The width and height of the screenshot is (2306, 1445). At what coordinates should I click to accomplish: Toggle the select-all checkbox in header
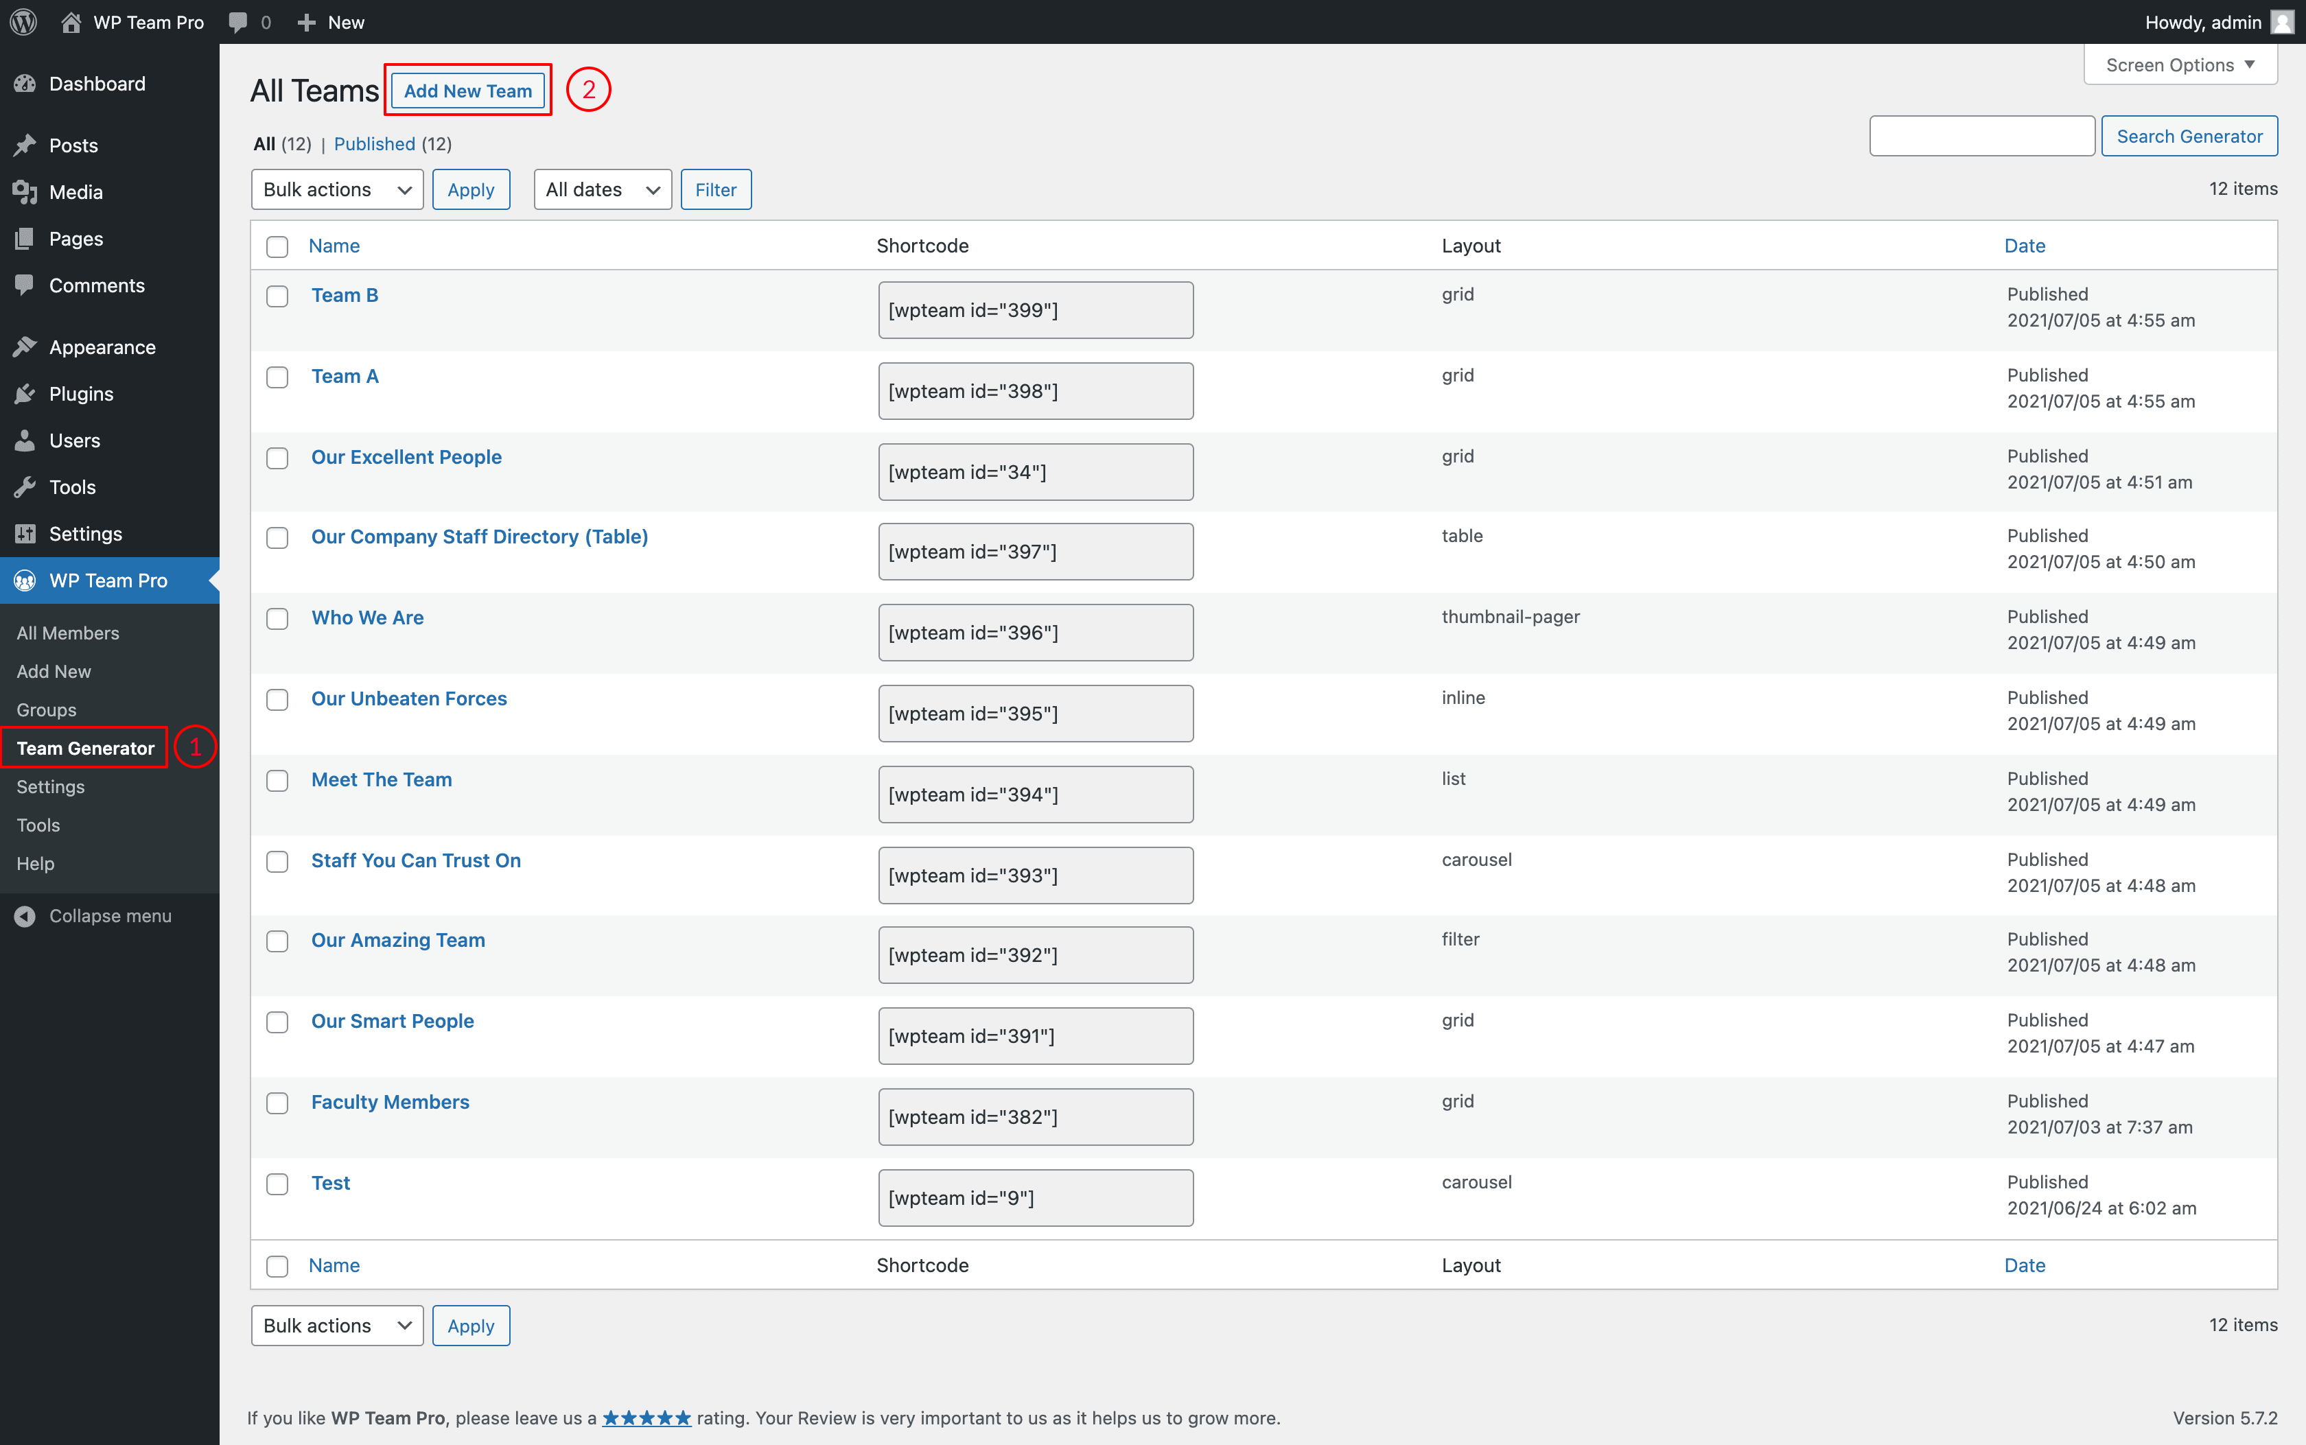(x=277, y=246)
